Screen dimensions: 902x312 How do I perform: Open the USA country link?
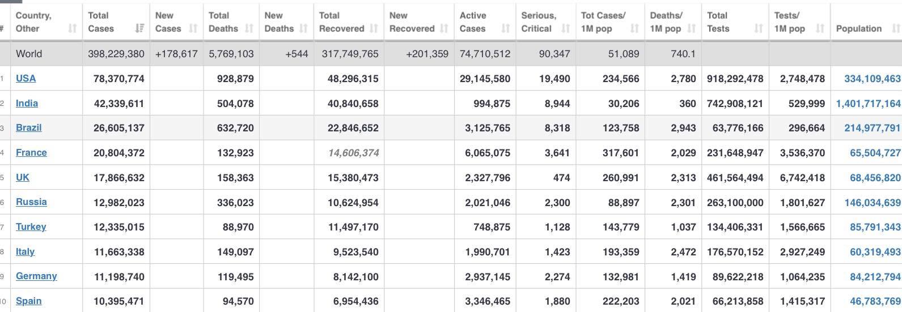point(26,78)
